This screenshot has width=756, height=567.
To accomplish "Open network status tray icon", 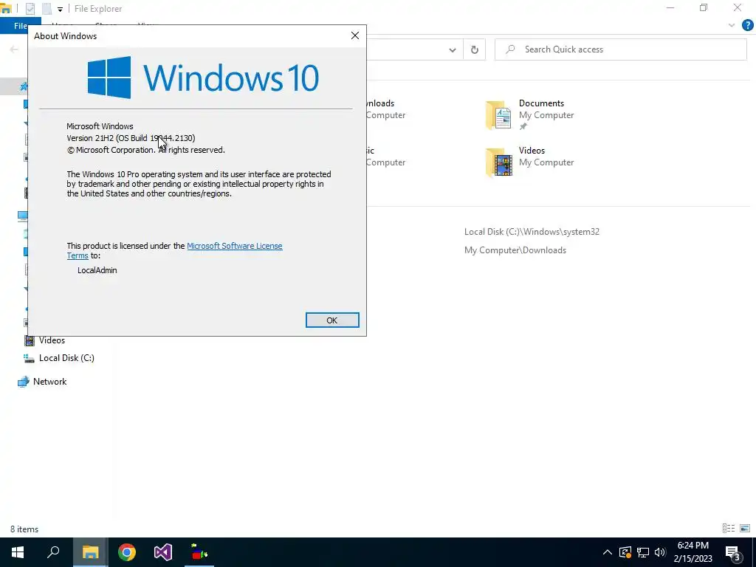I will tap(643, 552).
